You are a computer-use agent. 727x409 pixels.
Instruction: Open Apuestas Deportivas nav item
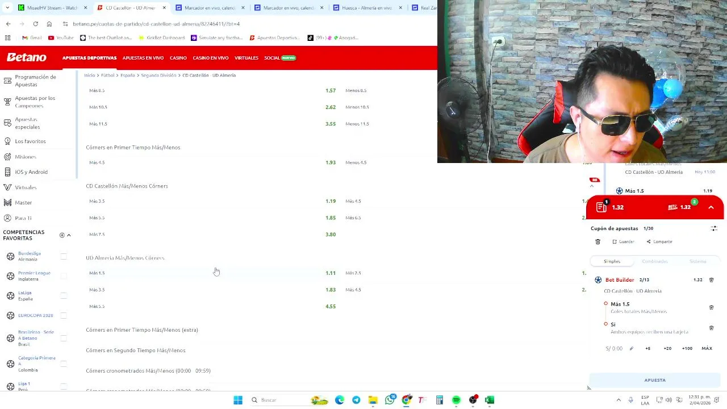(89, 58)
